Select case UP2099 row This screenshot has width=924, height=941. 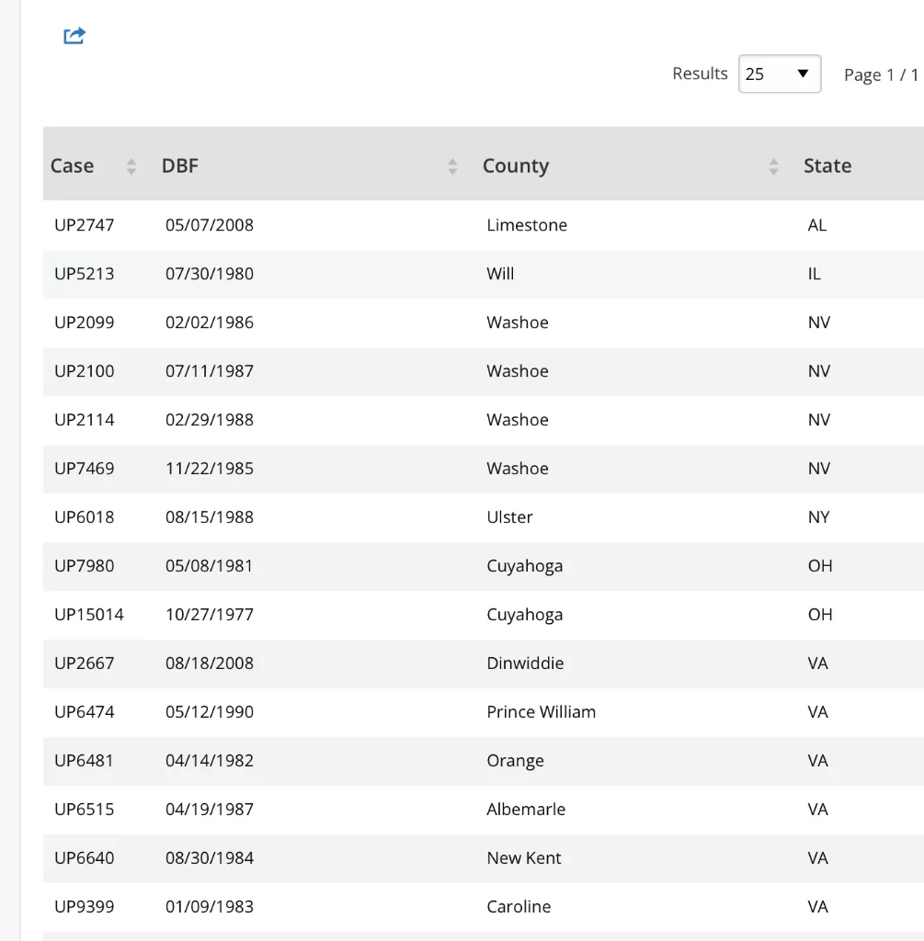[85, 323]
